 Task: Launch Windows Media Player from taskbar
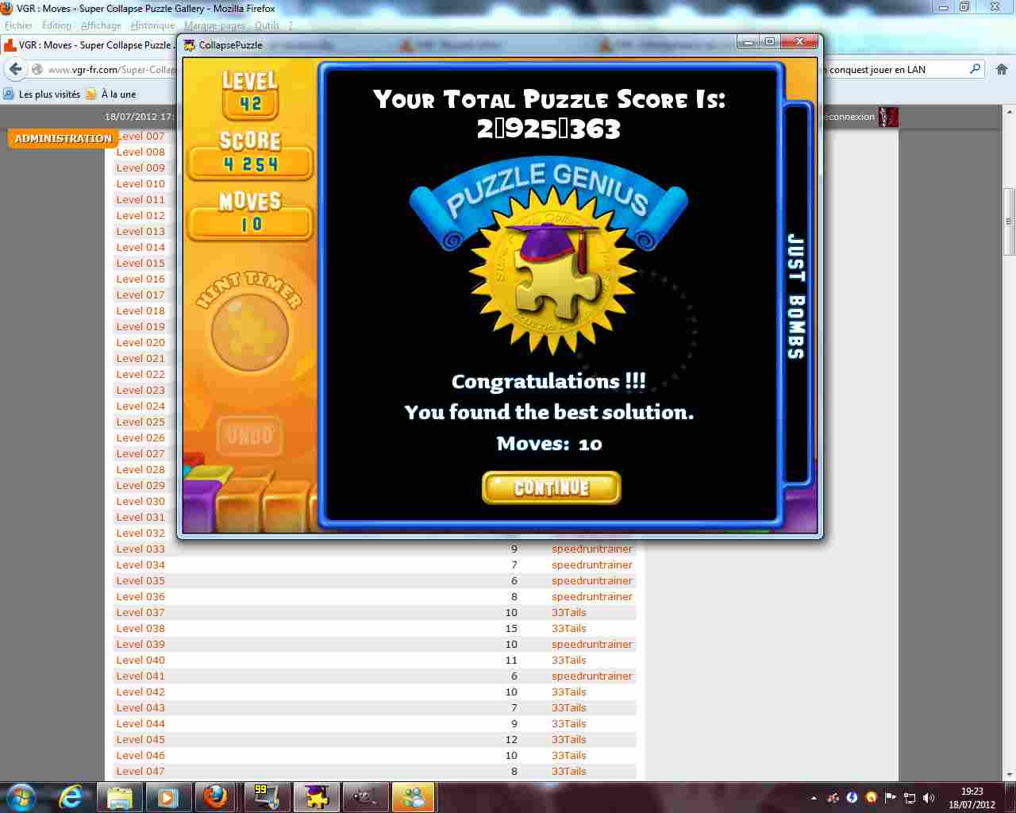167,796
